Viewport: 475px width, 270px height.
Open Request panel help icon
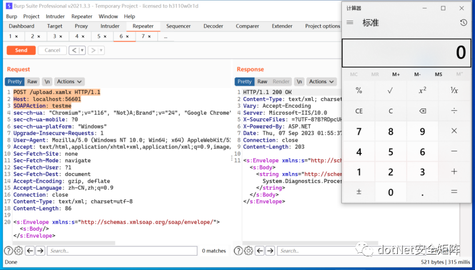(9, 251)
